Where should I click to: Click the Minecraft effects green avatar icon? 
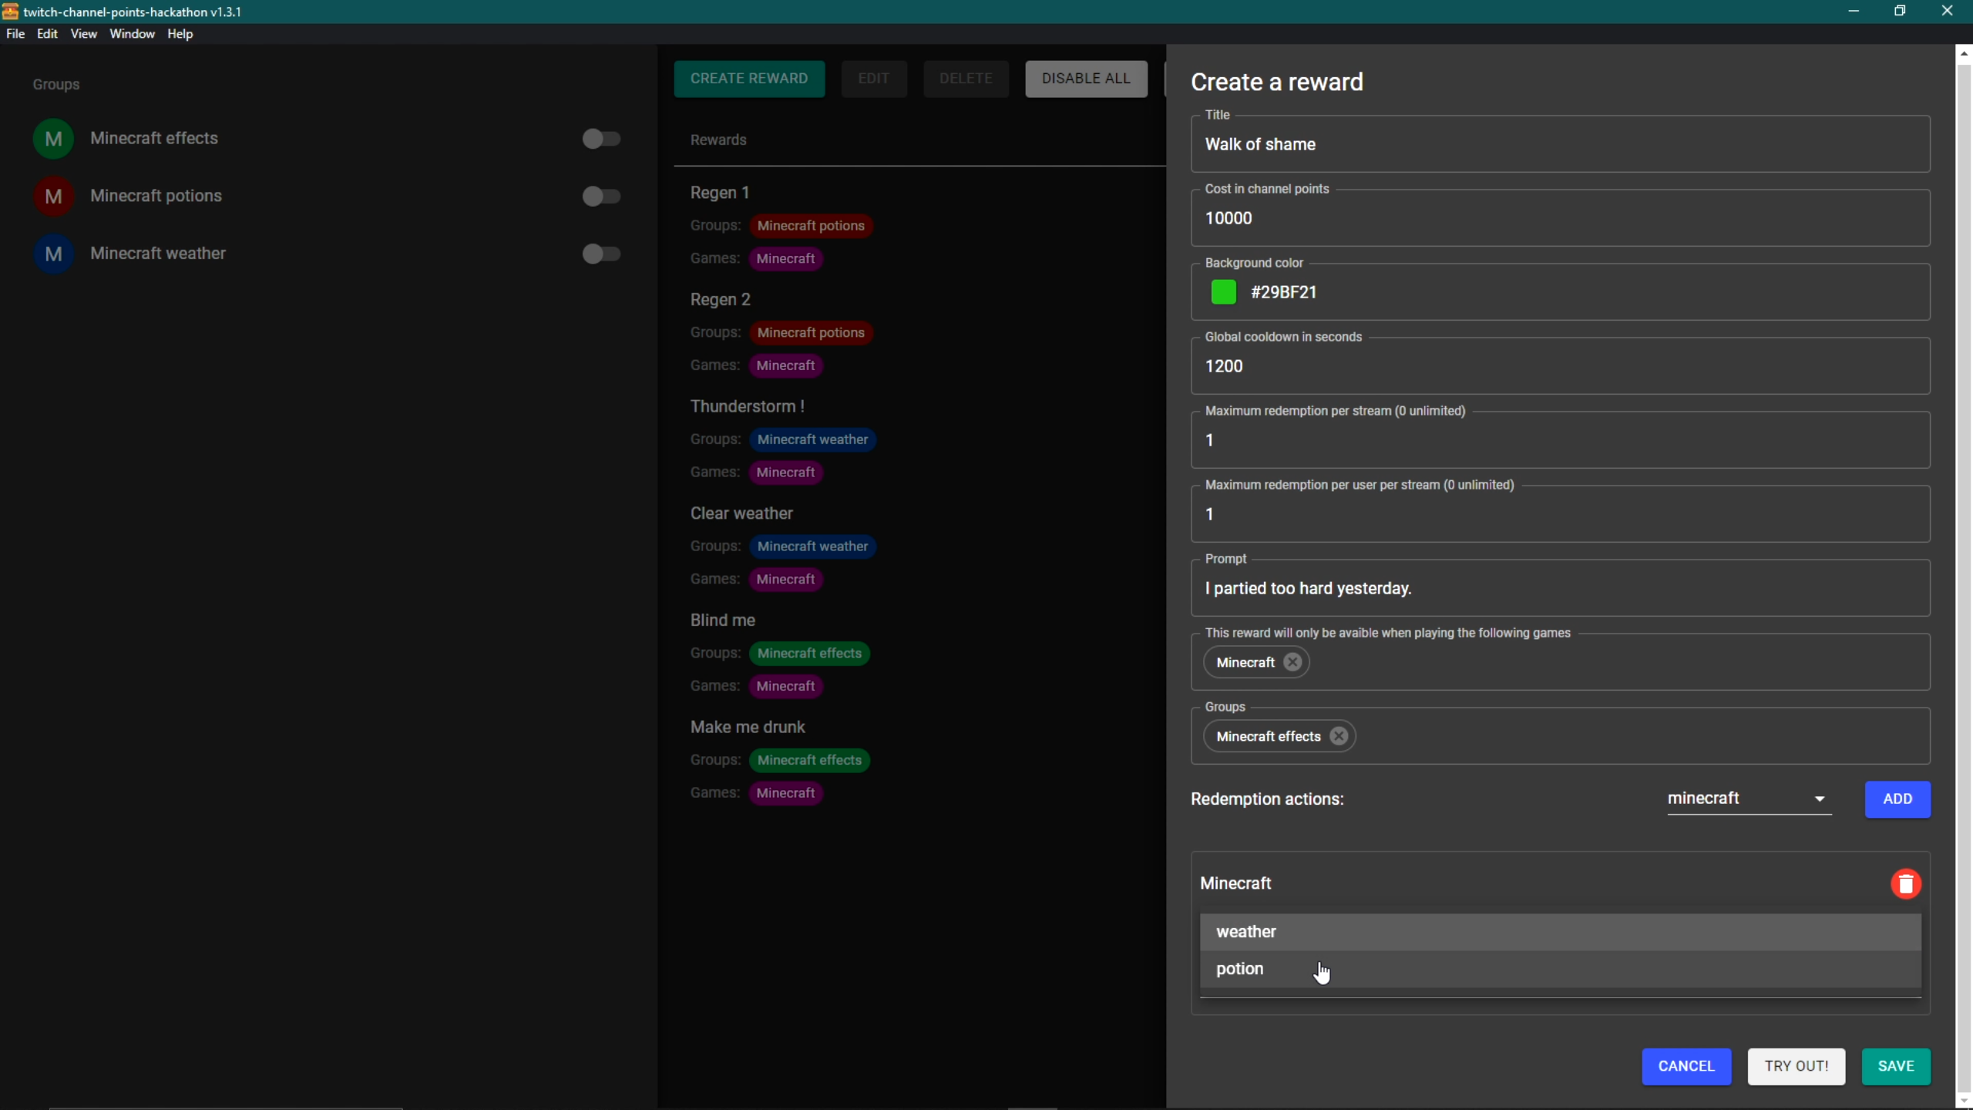53,139
